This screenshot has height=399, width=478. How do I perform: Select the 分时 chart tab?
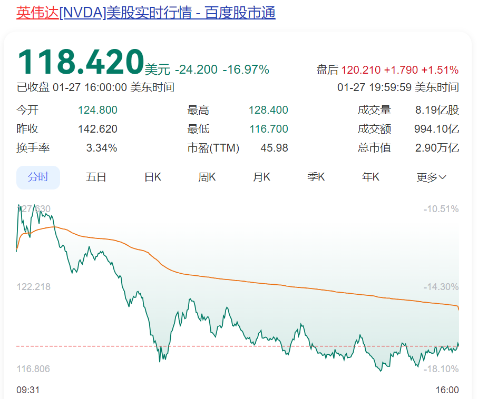(x=38, y=177)
